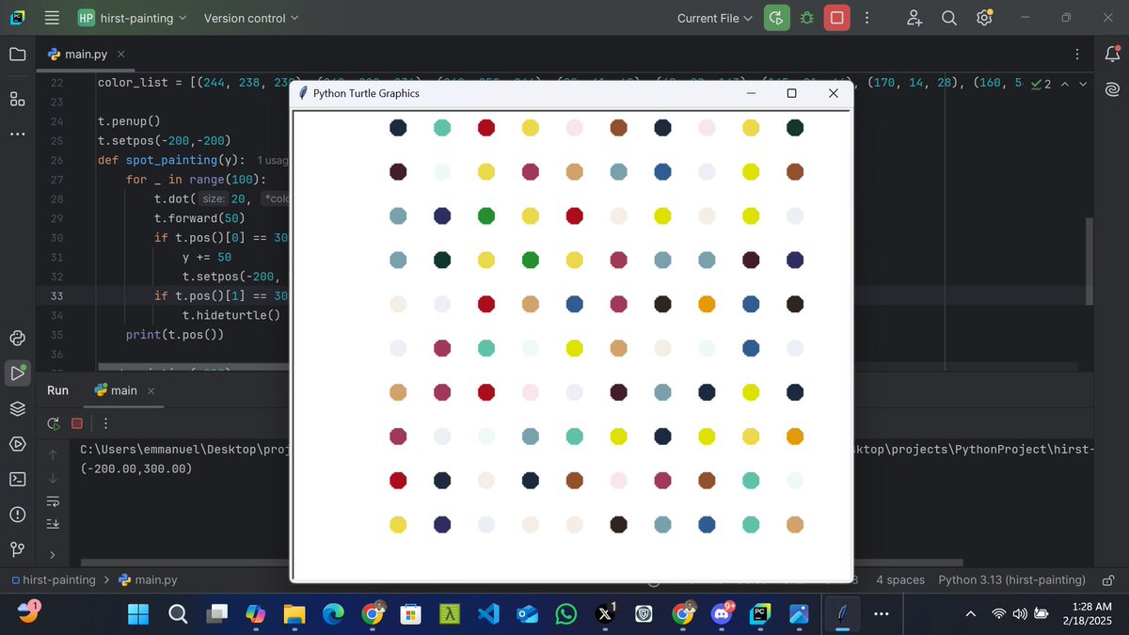Show more tool windows ellipsis in left sidebar
The width and height of the screenshot is (1129, 635).
pyautogui.click(x=18, y=134)
